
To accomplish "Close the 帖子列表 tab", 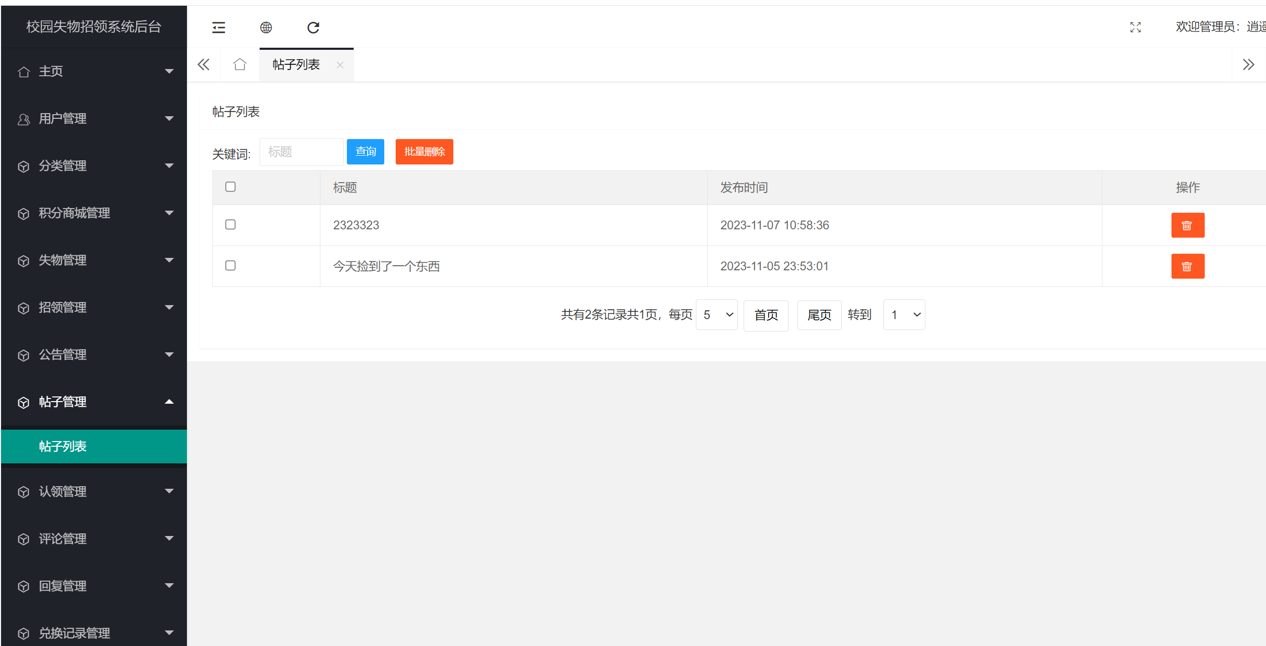I will [340, 64].
